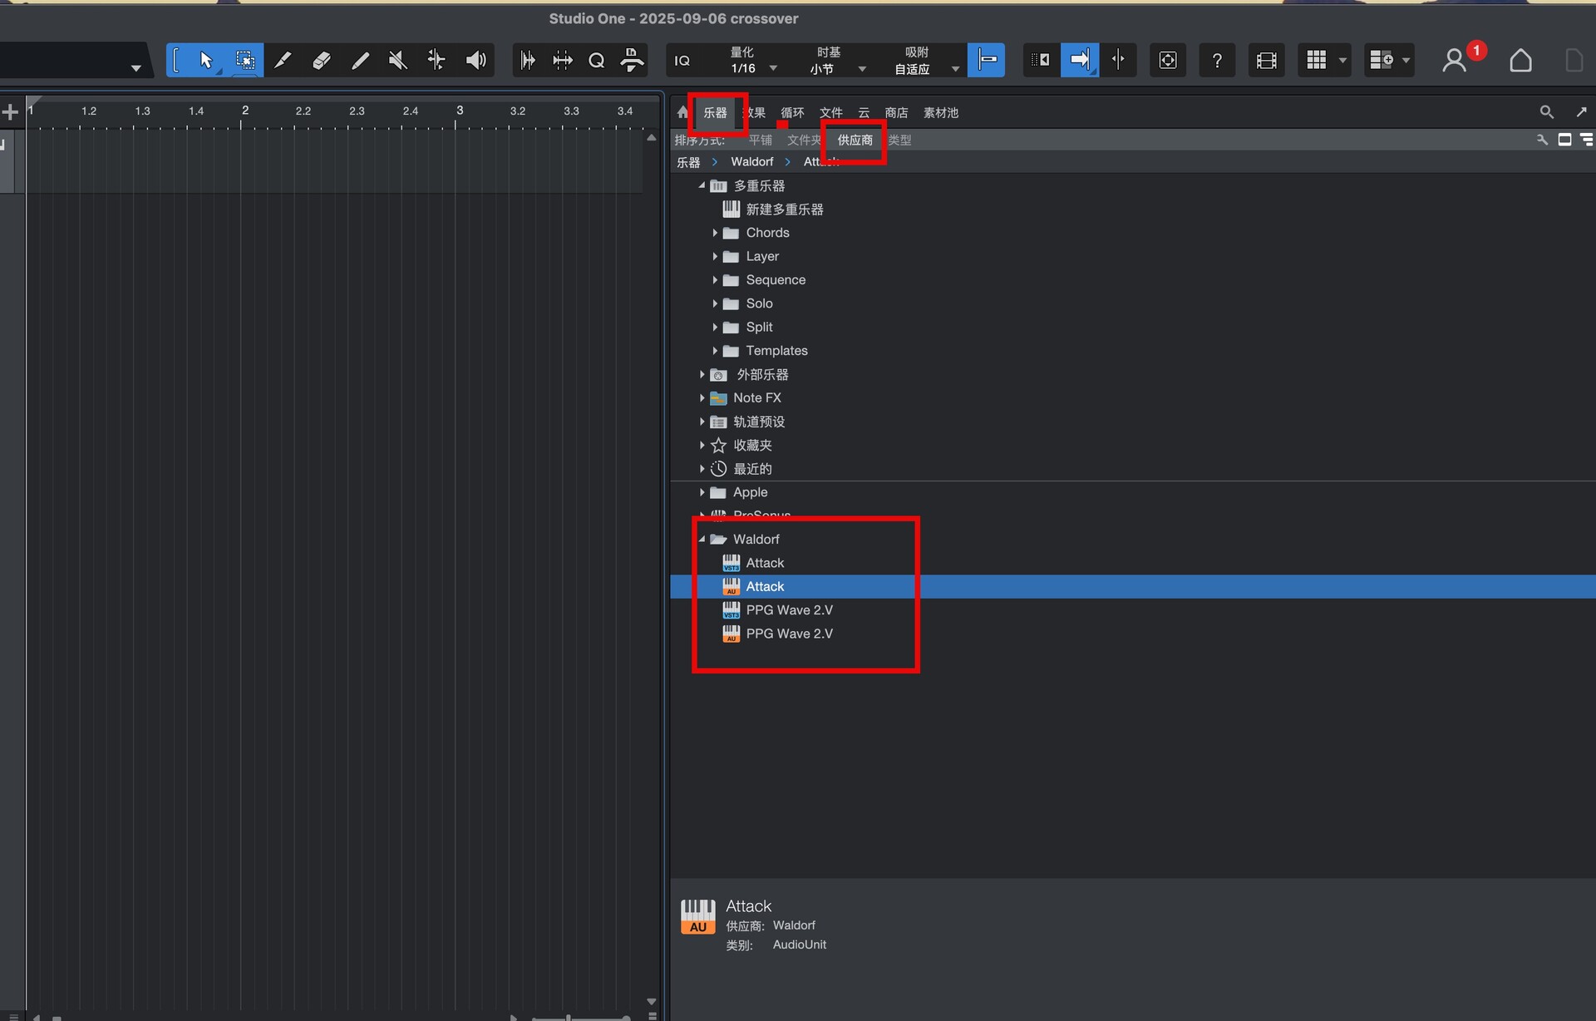The height and width of the screenshot is (1021, 1596).
Task: Collapse the 多重乐器 folder
Action: coord(702,185)
